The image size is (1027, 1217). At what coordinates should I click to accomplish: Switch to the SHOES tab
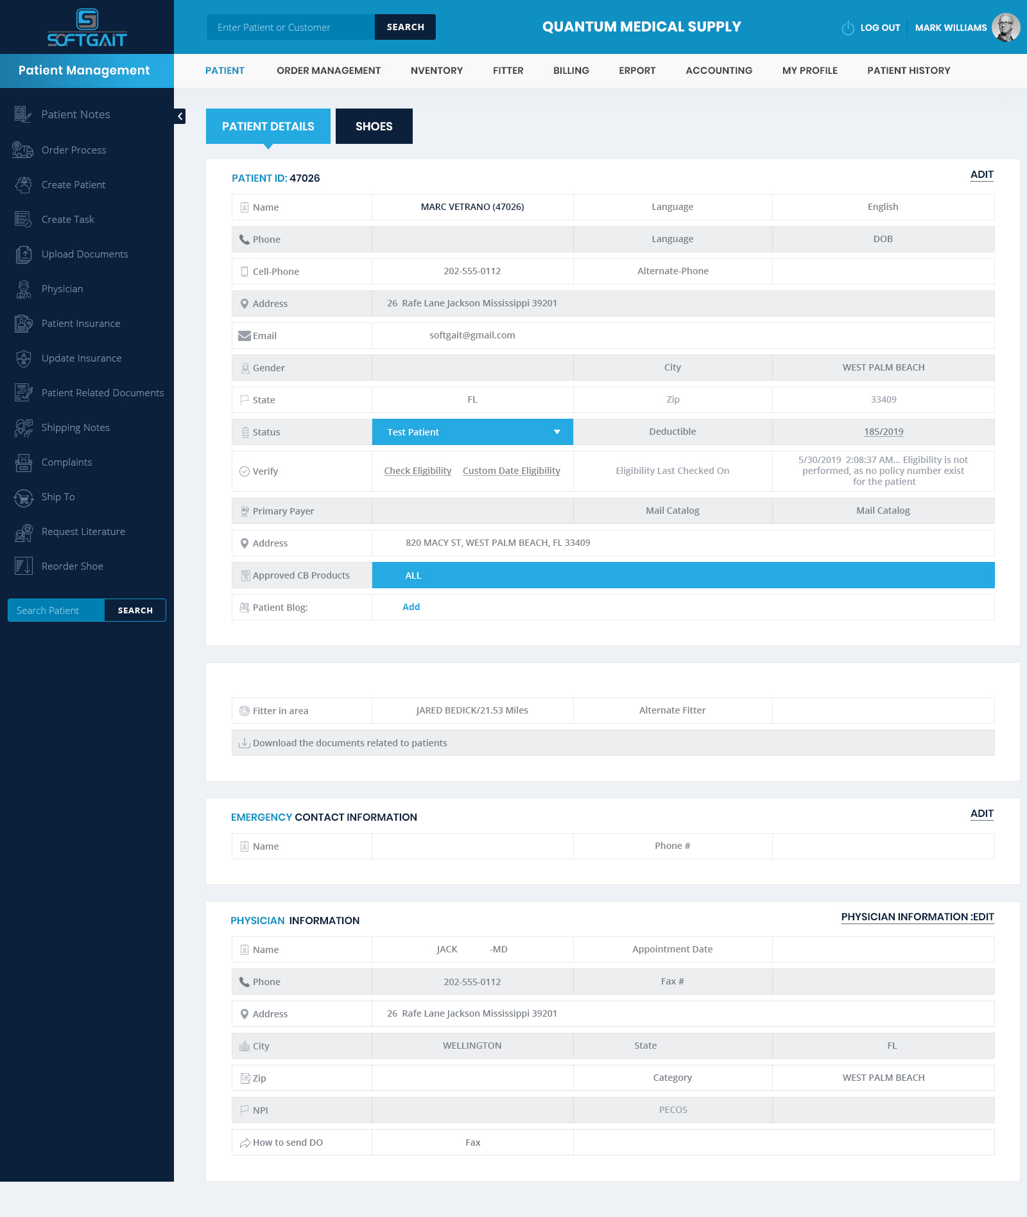[x=374, y=127]
